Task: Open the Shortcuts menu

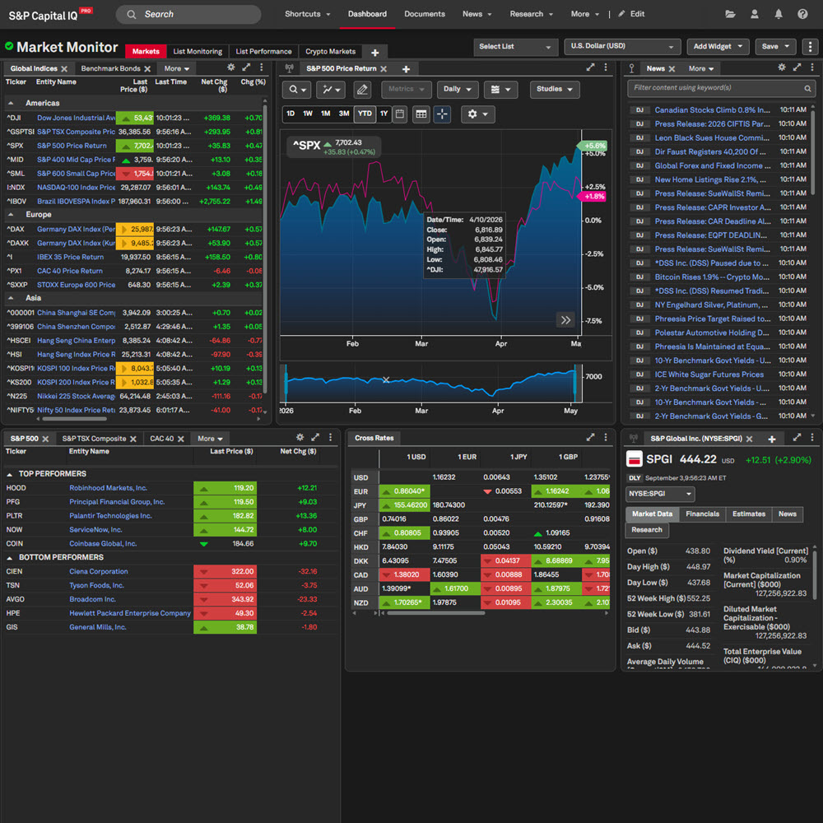Action: pyautogui.click(x=307, y=14)
